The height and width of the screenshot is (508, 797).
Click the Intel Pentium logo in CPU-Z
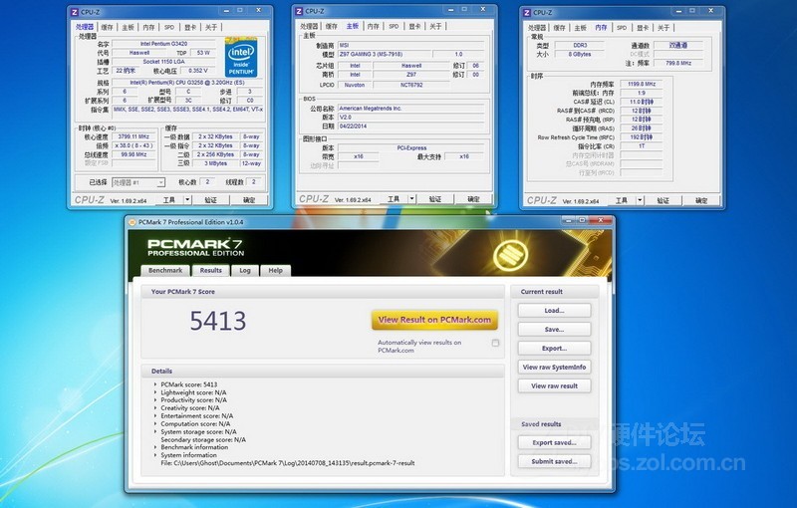click(x=241, y=58)
